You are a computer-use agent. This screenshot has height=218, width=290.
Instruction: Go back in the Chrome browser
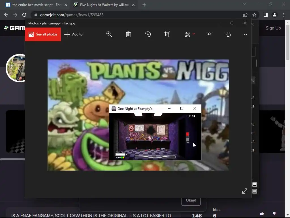tap(6, 15)
